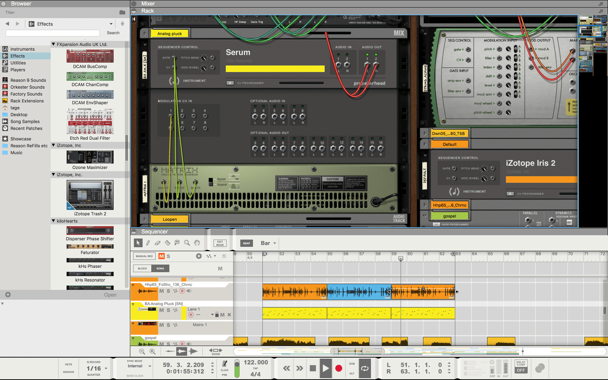
Task: Switch to the BLOCK tab in the sequencer
Action: tap(142, 268)
